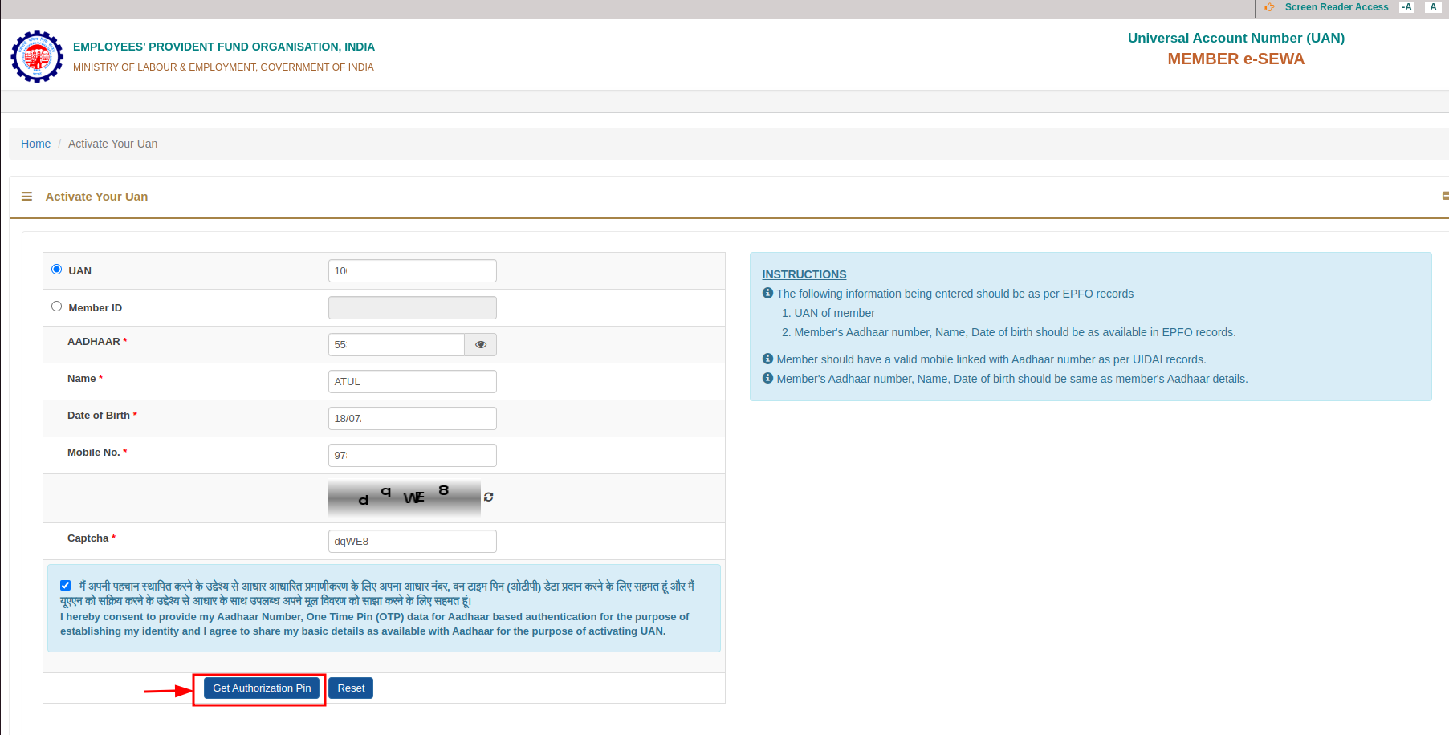Click info icon before 'Member should have a valid mobile'
This screenshot has width=1449, height=735.
pyautogui.click(x=767, y=359)
